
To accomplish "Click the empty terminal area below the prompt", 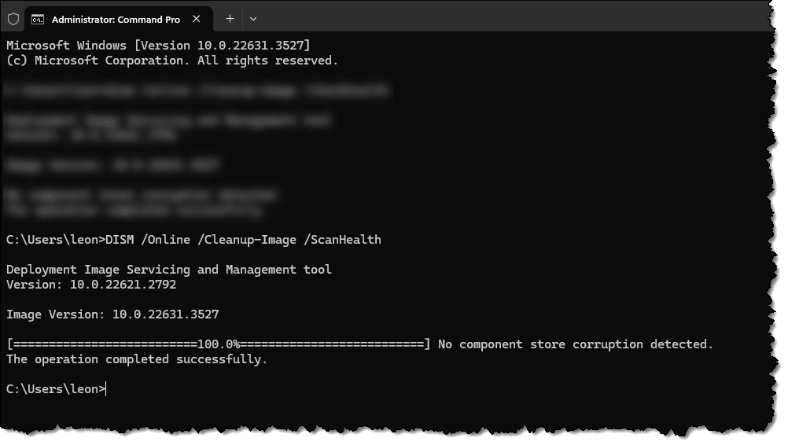I will [393, 413].
